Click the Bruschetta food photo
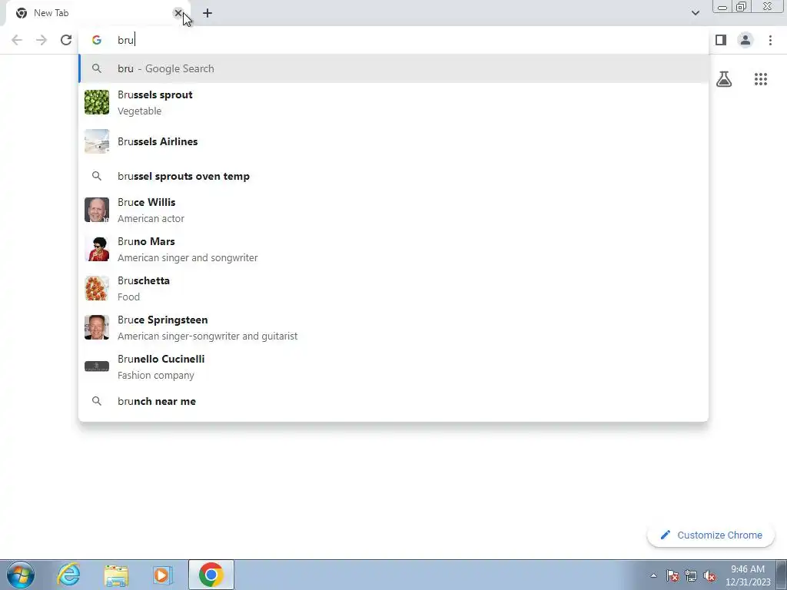 pos(97,288)
